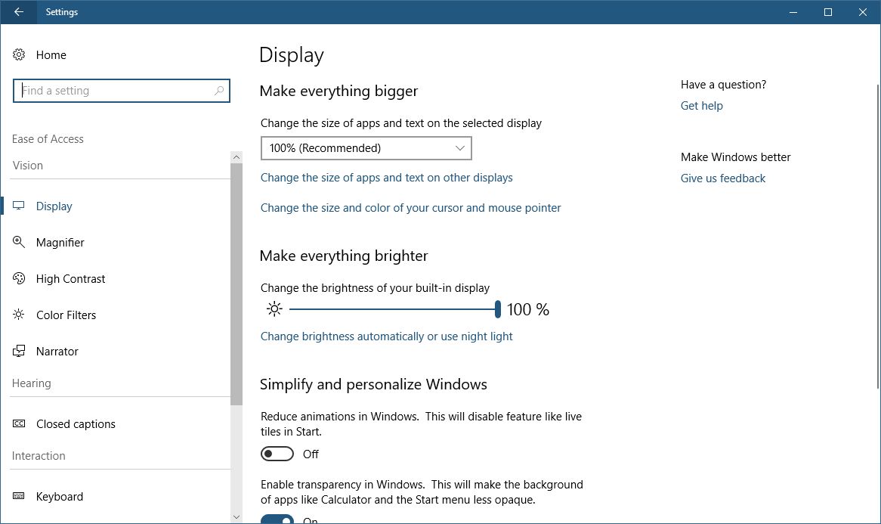The width and height of the screenshot is (881, 524).
Task: Click the Narrator icon in sidebar
Action: point(19,351)
